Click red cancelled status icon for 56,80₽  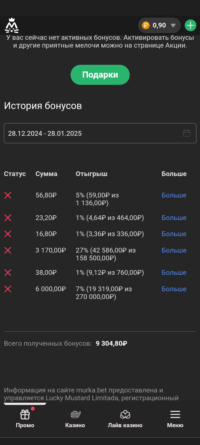coord(8,195)
